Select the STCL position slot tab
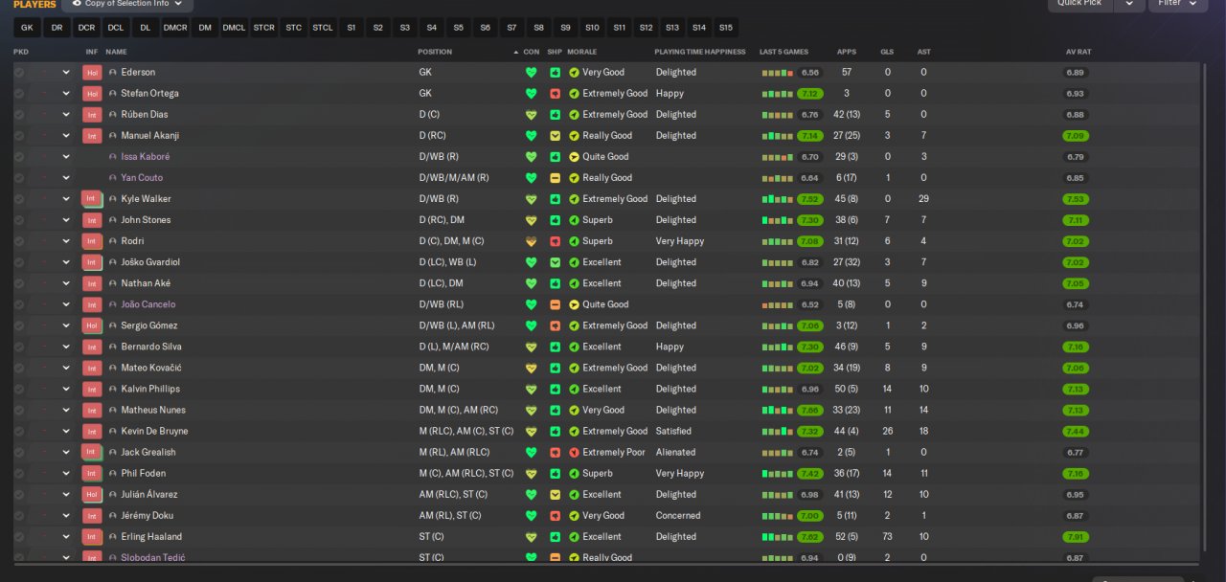The width and height of the screenshot is (1226, 582). (323, 28)
